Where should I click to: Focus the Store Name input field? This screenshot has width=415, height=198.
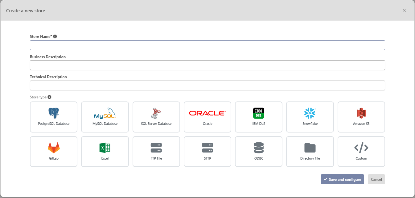(207, 45)
